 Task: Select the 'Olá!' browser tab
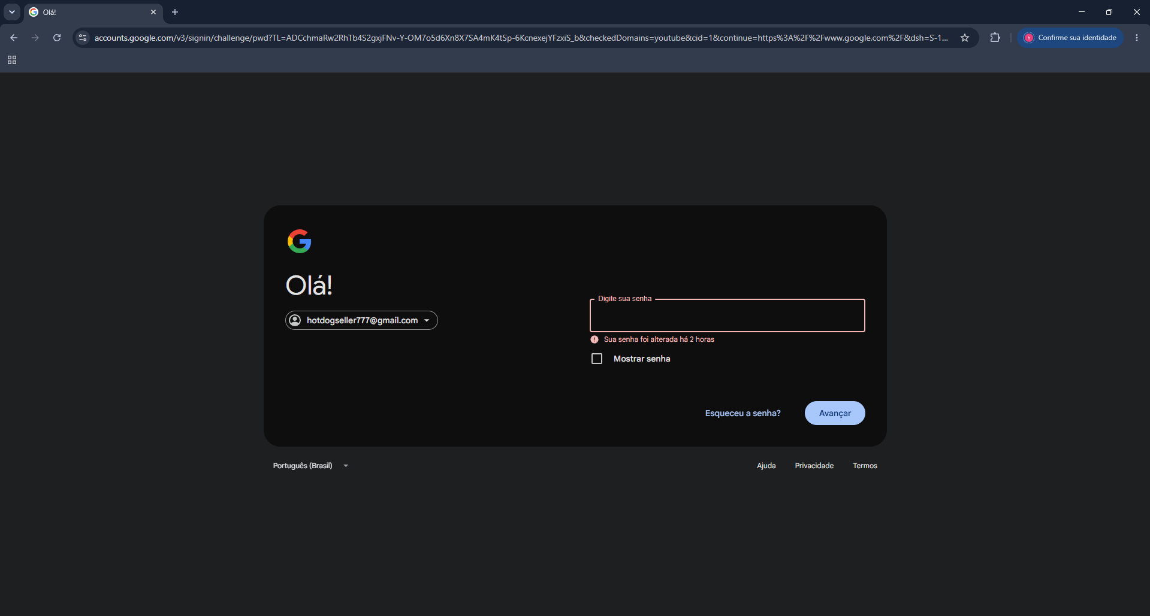click(x=93, y=12)
